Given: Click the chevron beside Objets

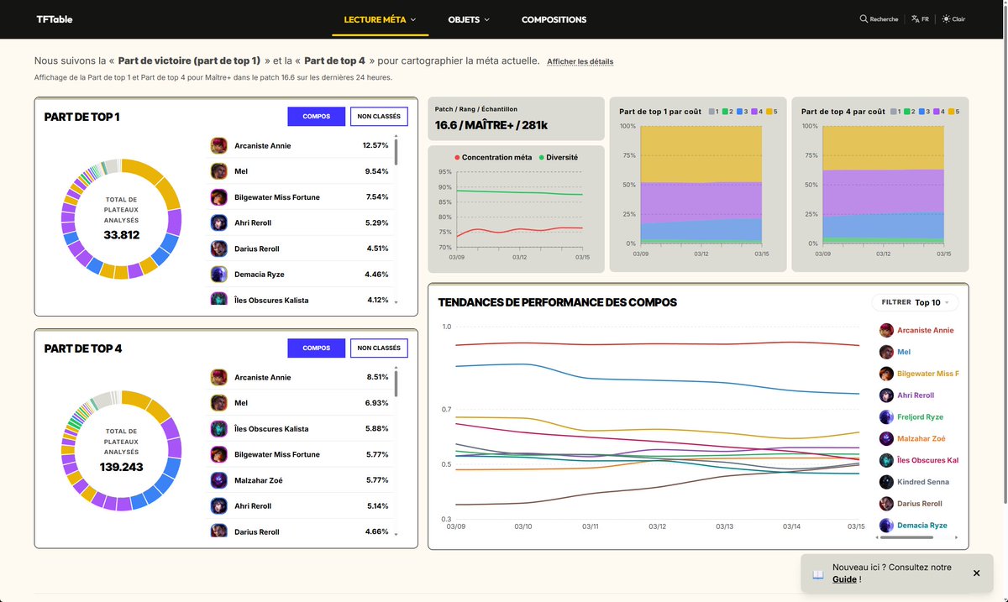Looking at the screenshot, I should [x=486, y=19].
